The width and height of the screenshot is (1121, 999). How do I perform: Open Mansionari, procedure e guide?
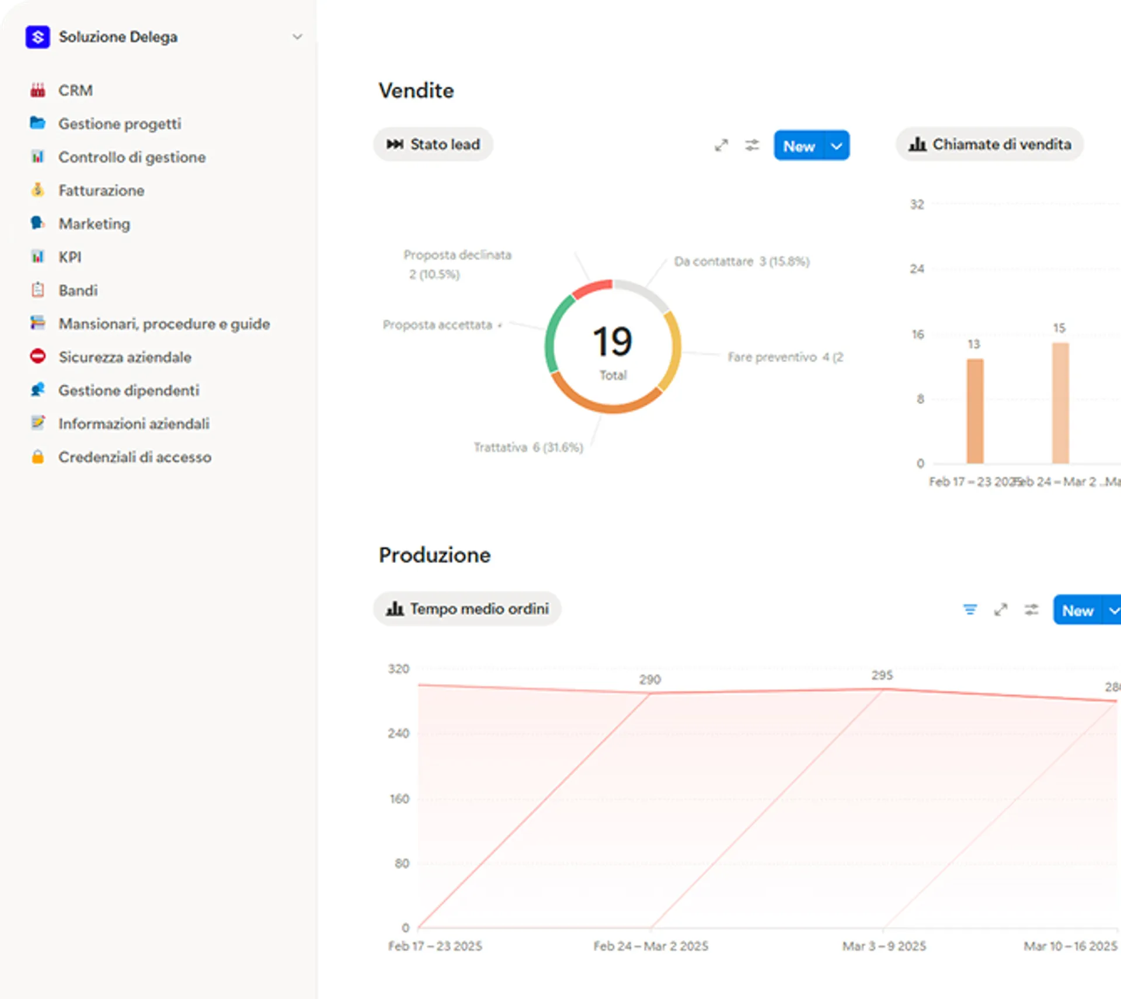163,323
